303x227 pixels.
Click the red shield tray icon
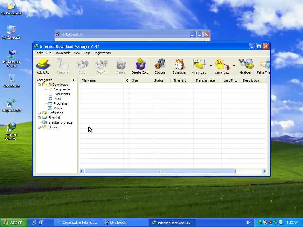pyautogui.click(x=270, y=223)
